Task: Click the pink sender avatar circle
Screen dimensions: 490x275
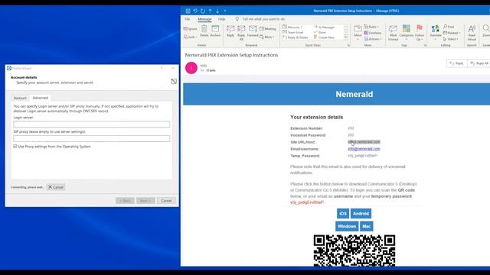Action: [x=191, y=68]
